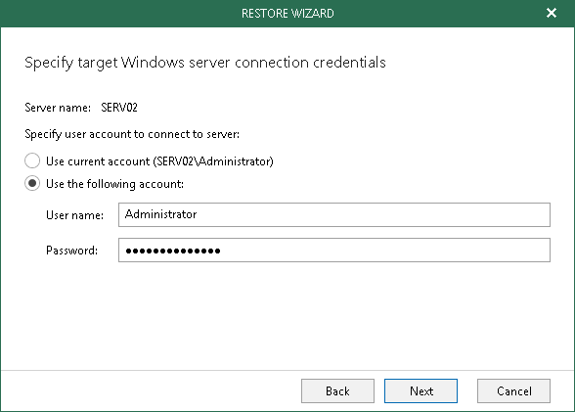Click the 'Password:' field label

pos(72,251)
